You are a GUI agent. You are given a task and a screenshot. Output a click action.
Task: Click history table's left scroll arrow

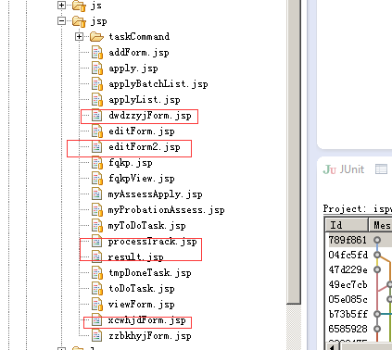(x=333, y=347)
